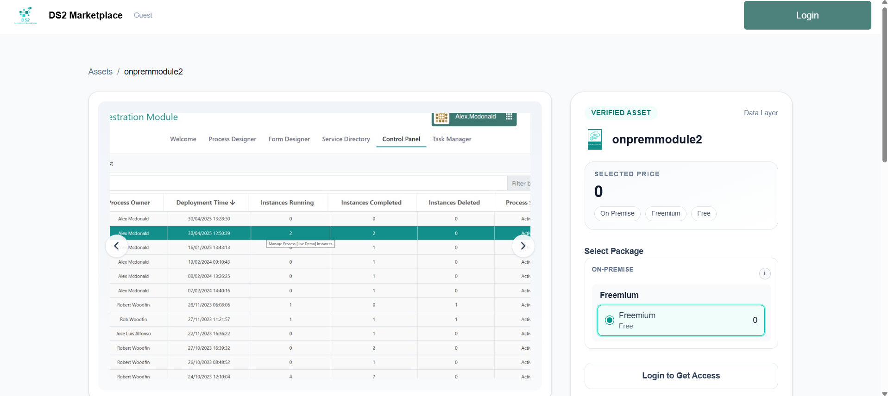Click Login to Get Access button
This screenshot has width=888, height=396.
click(681, 376)
